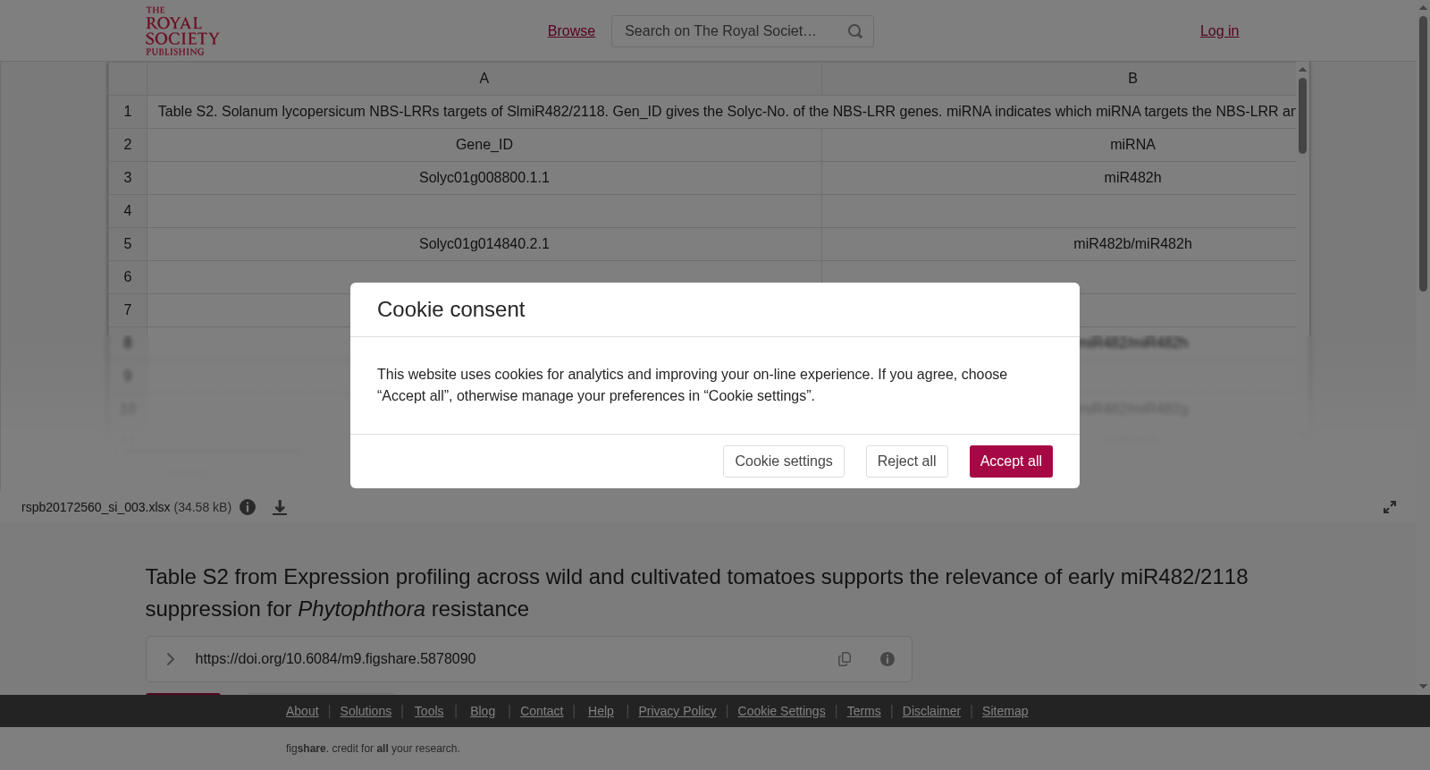Enter fullscreen preview mode
Screen dimensions: 1430x770
coord(1390,507)
